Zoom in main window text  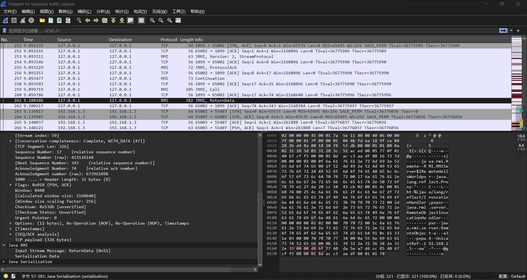click(x=152, y=20)
